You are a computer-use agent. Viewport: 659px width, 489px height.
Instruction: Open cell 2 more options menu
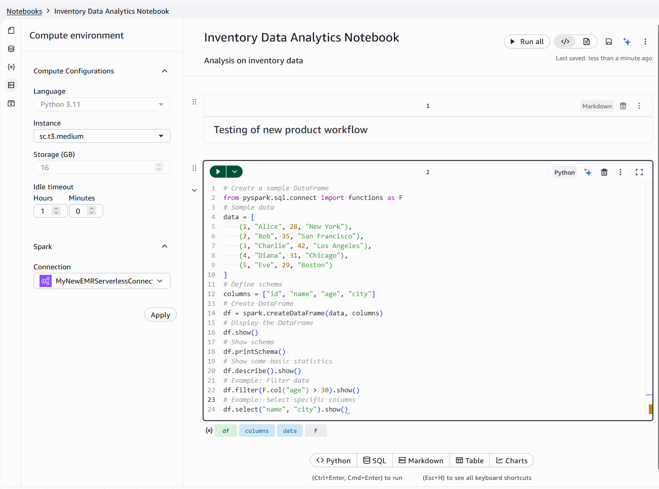pyautogui.click(x=620, y=172)
